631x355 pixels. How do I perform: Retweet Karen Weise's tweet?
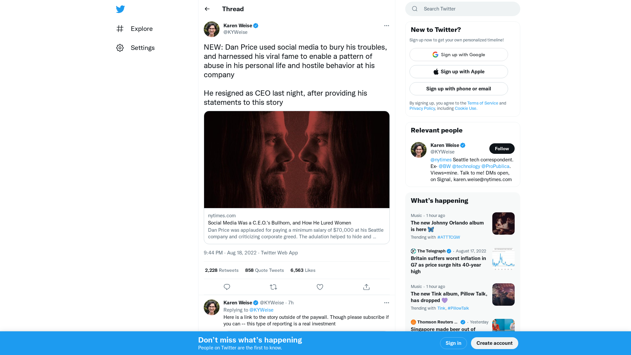[x=273, y=287]
